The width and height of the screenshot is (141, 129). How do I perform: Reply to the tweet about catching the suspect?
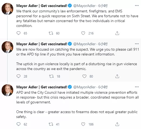pyautogui.click(x=19, y=76)
